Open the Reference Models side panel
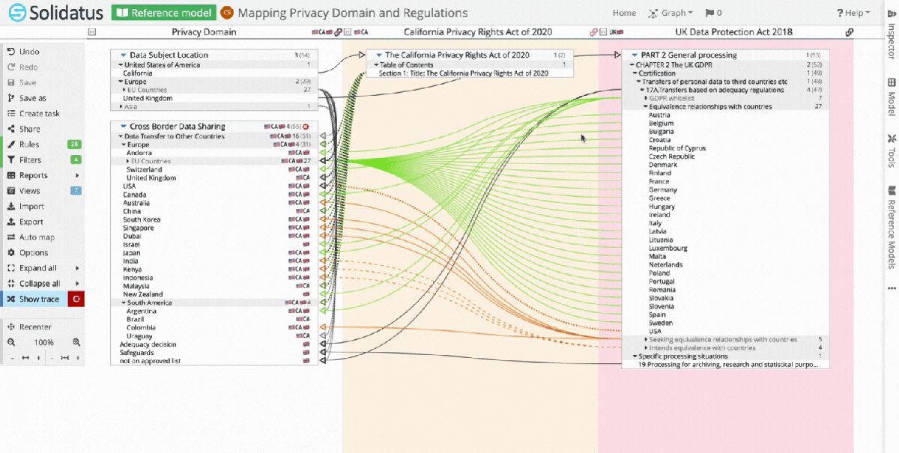 (x=891, y=228)
